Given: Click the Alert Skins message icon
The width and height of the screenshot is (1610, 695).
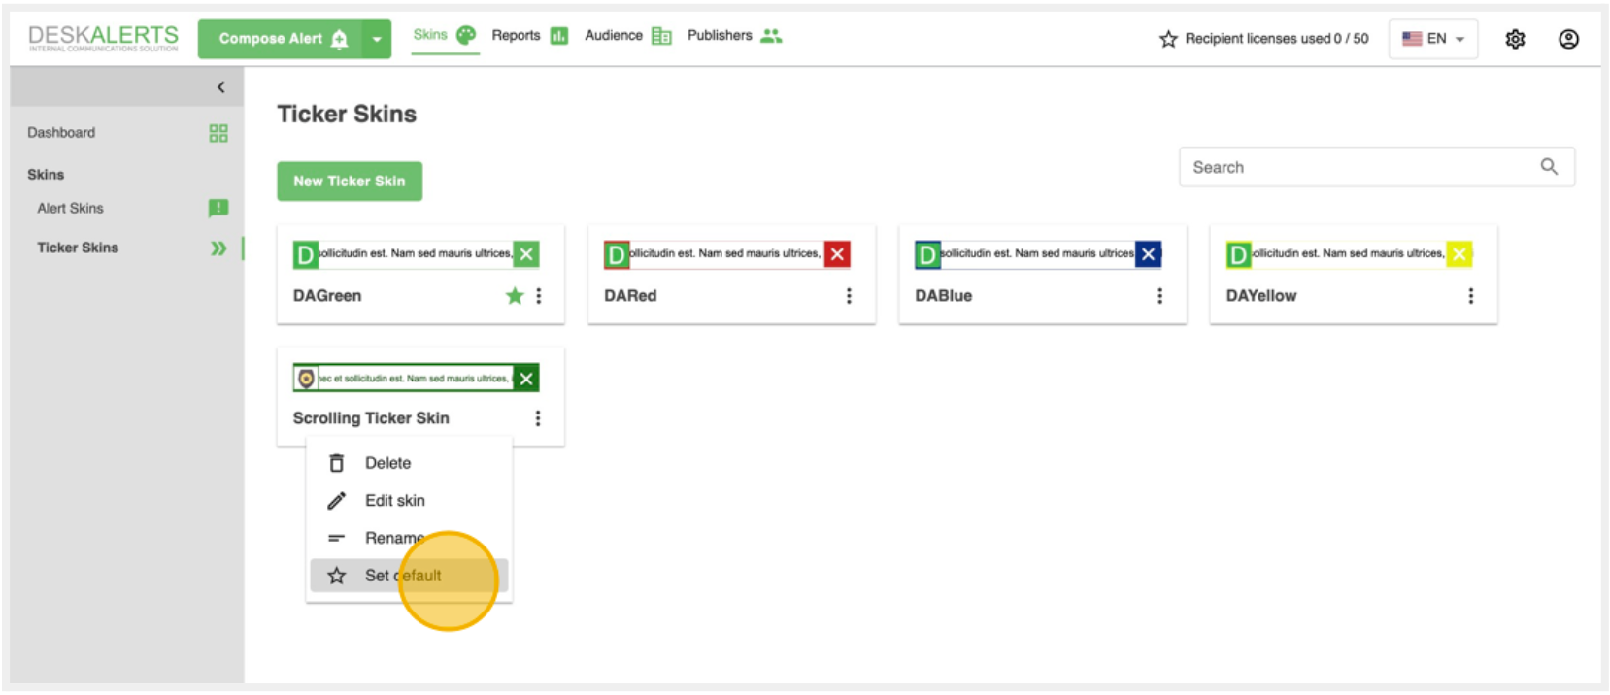Looking at the screenshot, I should [x=218, y=208].
